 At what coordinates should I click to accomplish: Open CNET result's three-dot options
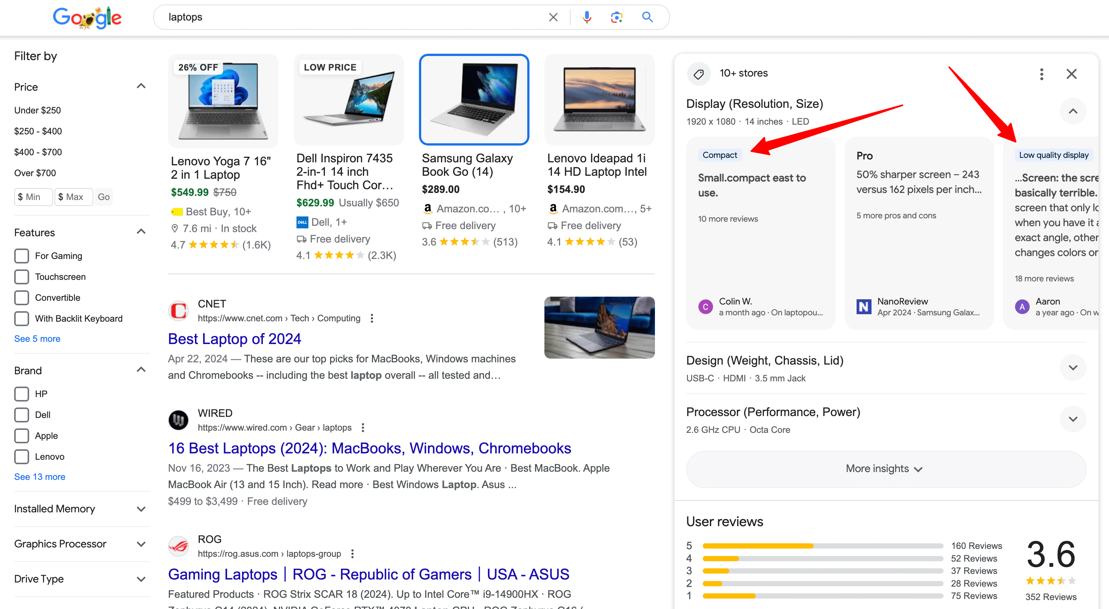coord(372,318)
